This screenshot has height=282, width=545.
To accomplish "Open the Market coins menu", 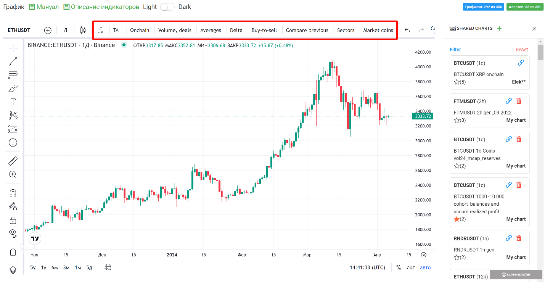I will [378, 30].
